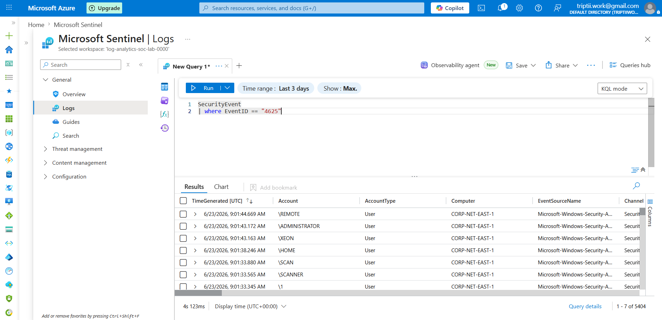Open the Azure portal waffle menu

pos(9,8)
